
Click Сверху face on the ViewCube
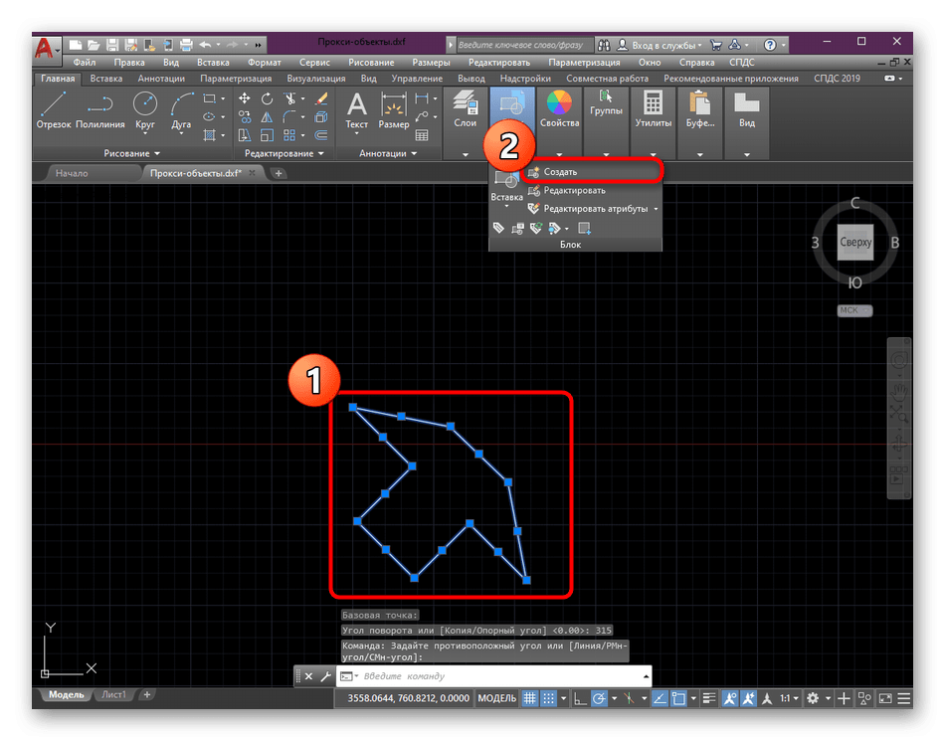(x=855, y=242)
